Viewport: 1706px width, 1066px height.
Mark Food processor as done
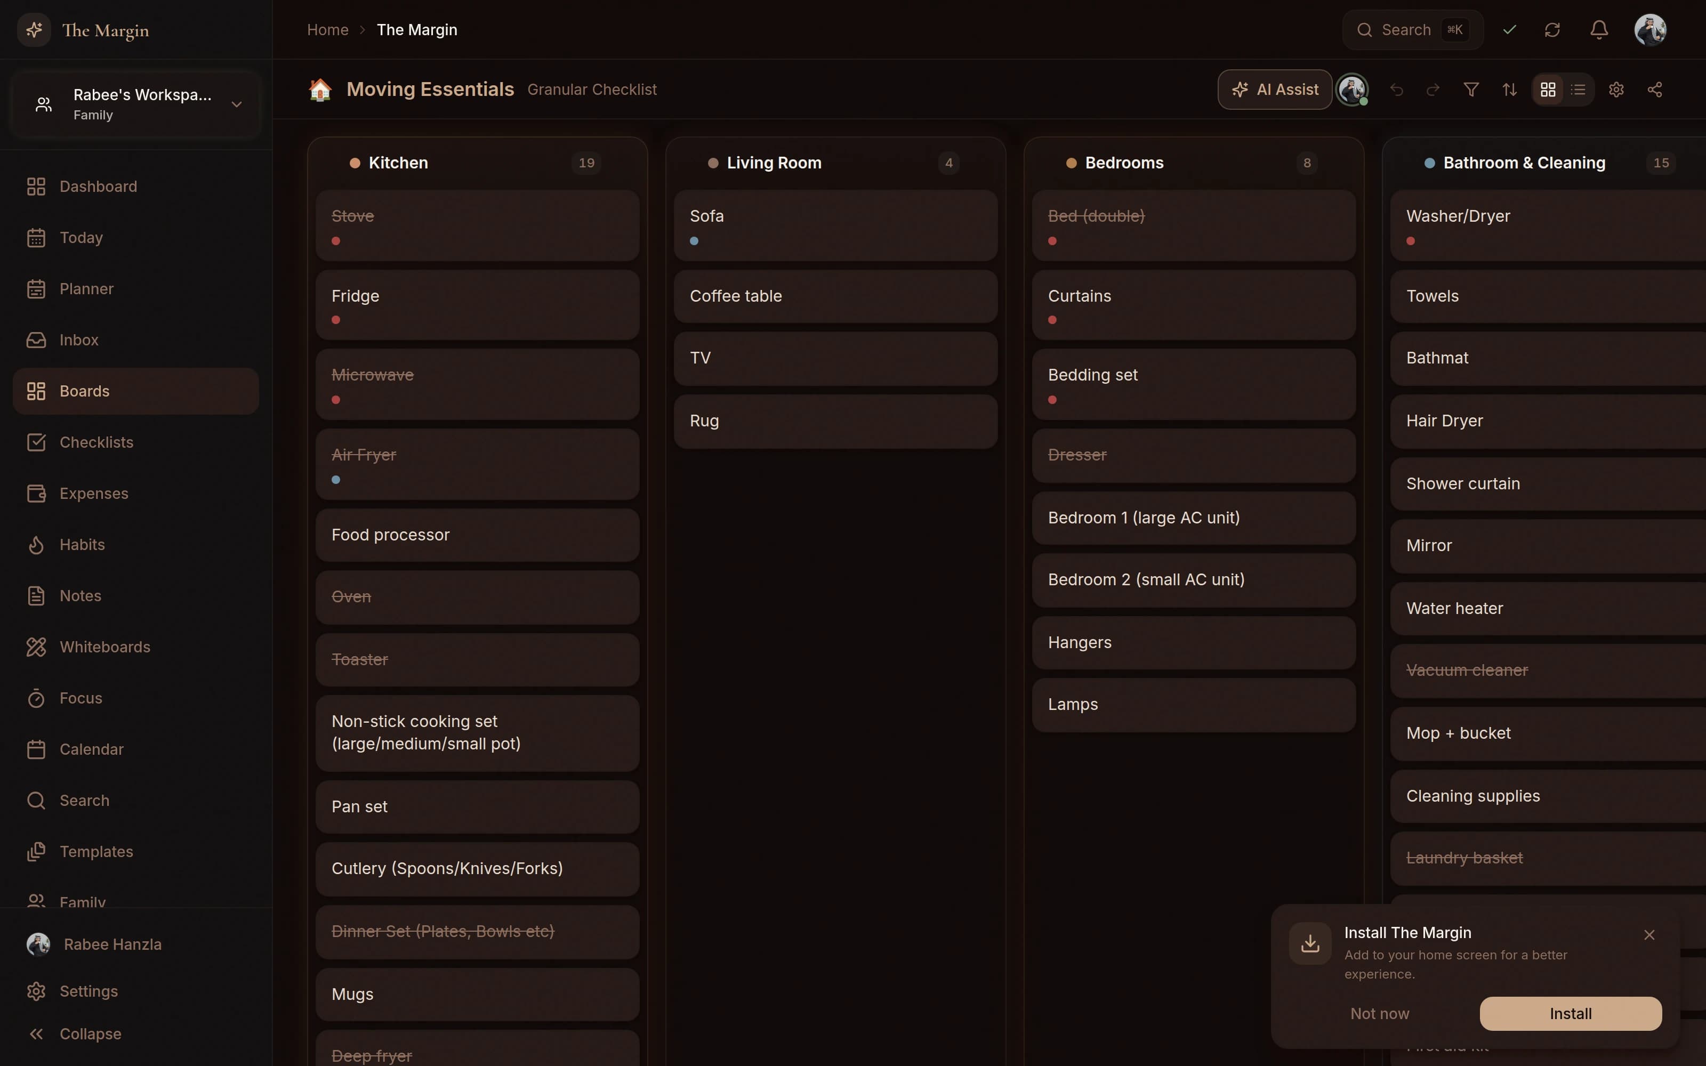[x=477, y=535]
